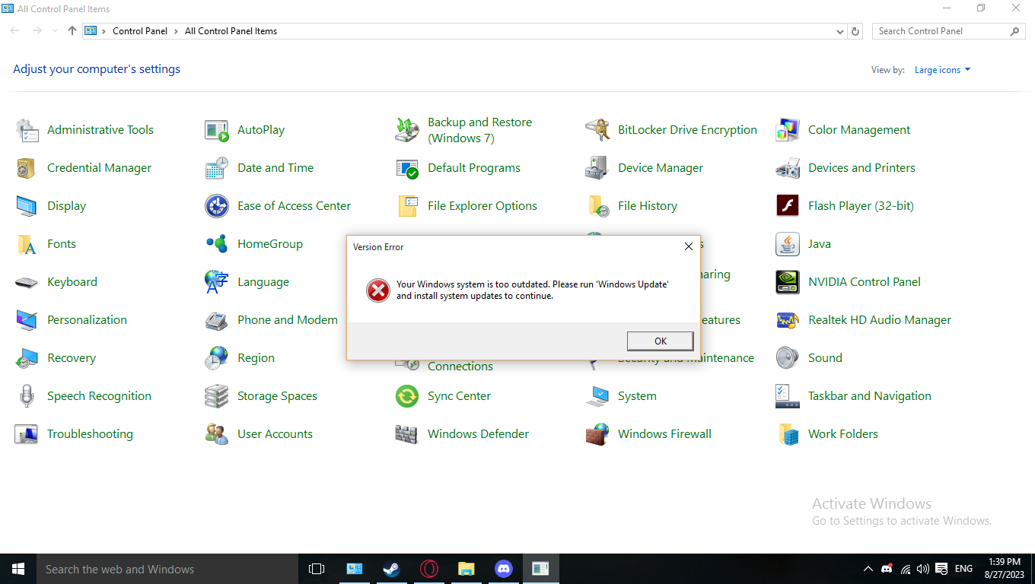Click Search the web and Windows box

coord(167,569)
